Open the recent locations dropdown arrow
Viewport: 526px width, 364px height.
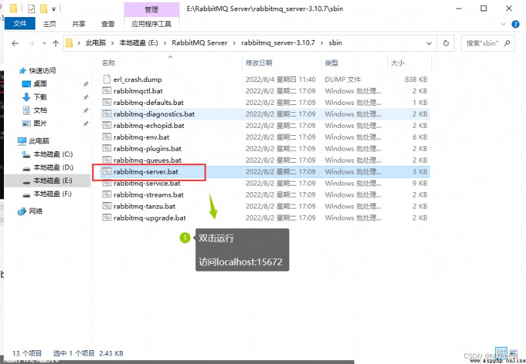[x=44, y=43]
